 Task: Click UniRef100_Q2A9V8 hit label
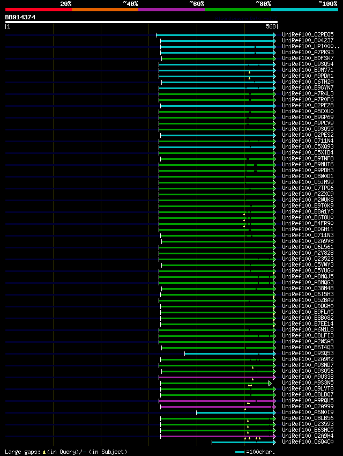coord(308,241)
